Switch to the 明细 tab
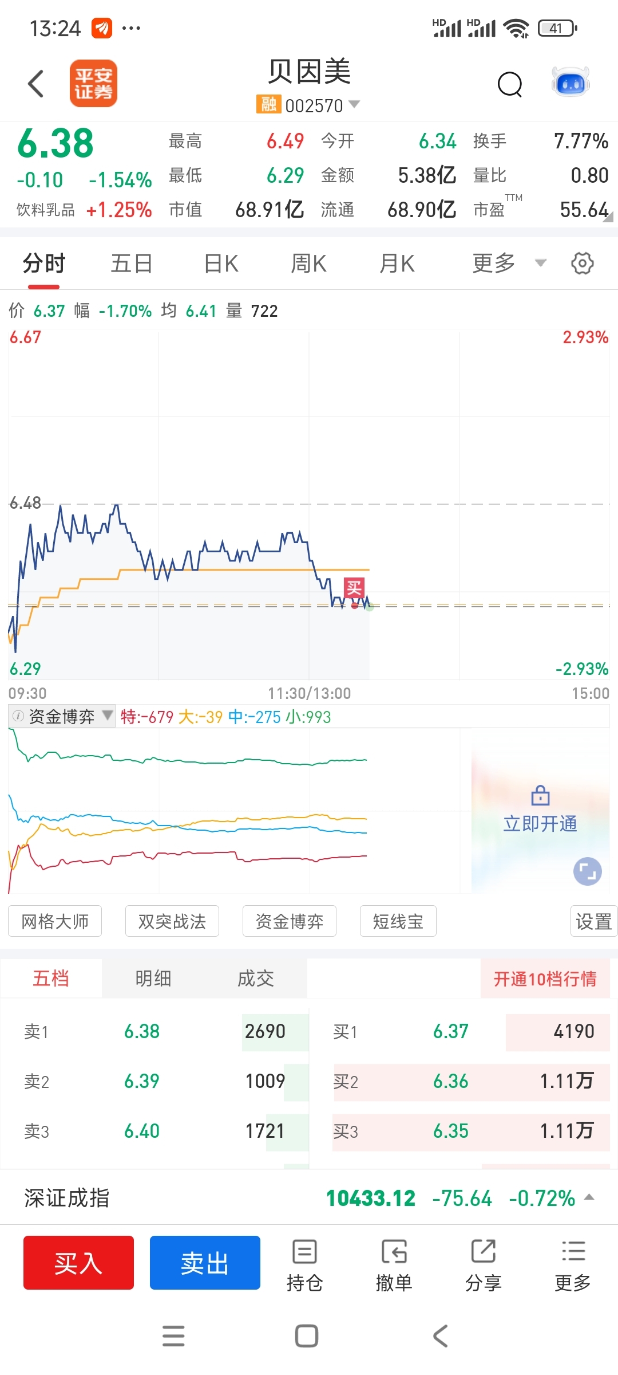The image size is (618, 1375). pyautogui.click(x=153, y=978)
